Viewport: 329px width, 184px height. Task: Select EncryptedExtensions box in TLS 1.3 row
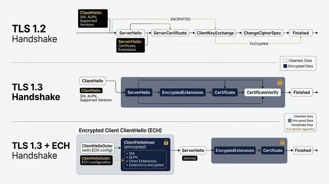pos(183,93)
